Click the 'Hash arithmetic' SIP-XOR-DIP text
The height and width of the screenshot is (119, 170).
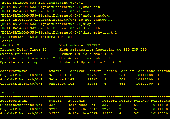click(x=103, y=50)
